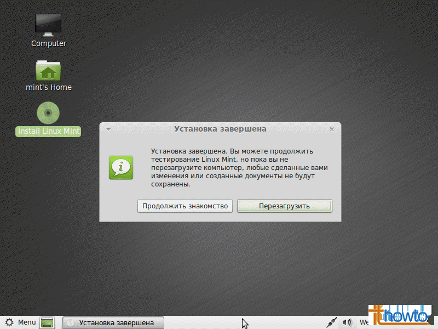Close the Установка завершена dialog

332,129
